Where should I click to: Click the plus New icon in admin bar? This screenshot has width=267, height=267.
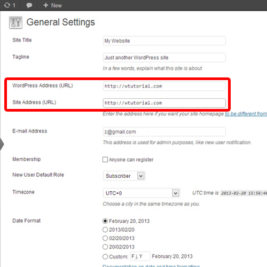pos(46,5)
